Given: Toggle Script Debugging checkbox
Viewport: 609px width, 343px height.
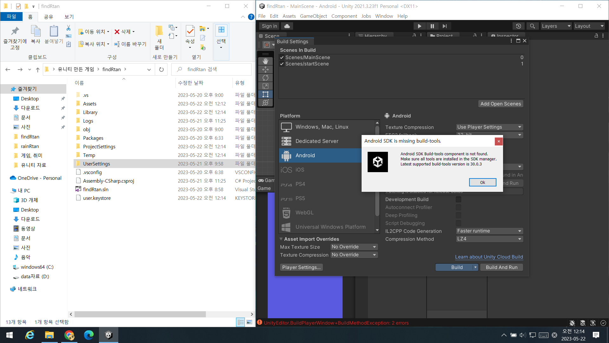Looking at the screenshot, I should (458, 223).
